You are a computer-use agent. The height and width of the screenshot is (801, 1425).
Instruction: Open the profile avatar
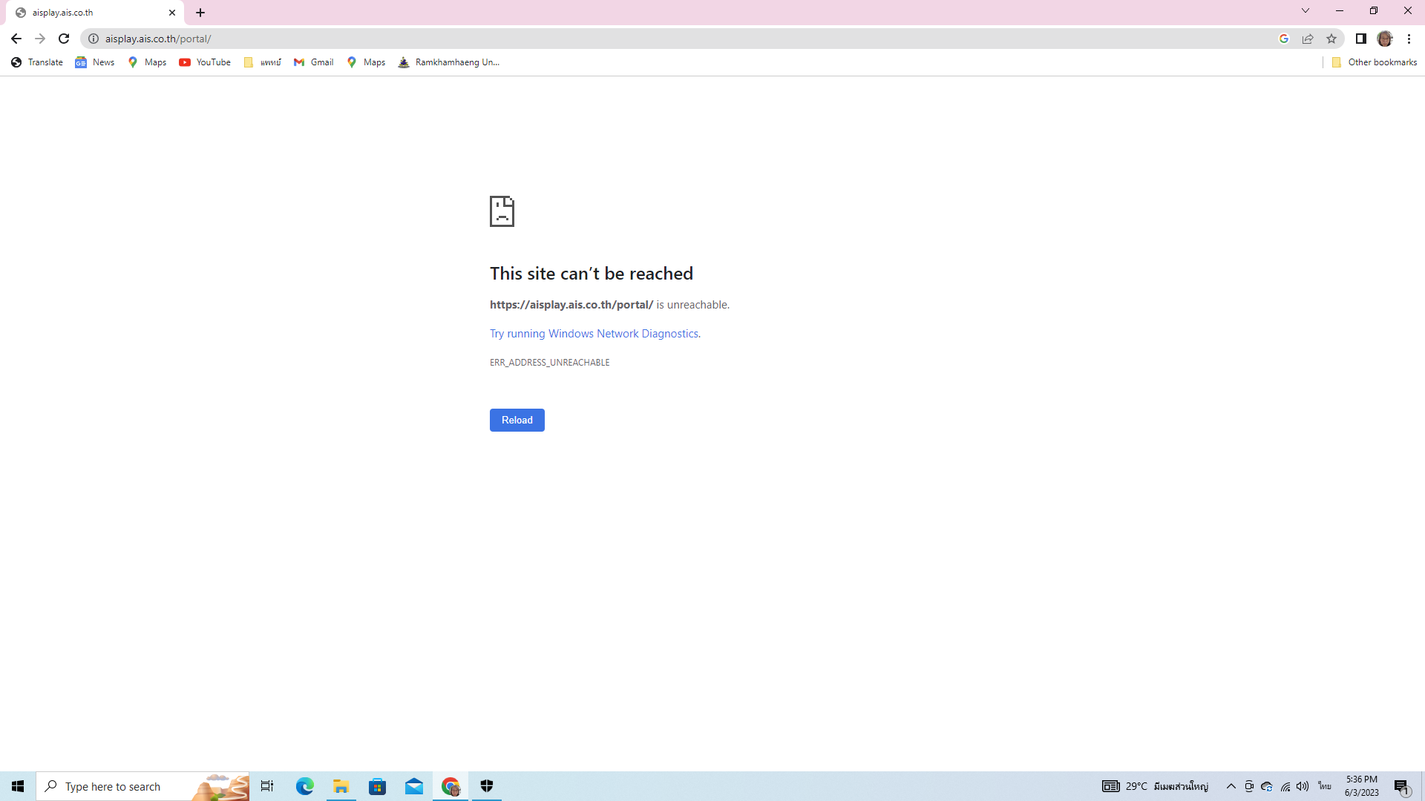click(x=1385, y=39)
